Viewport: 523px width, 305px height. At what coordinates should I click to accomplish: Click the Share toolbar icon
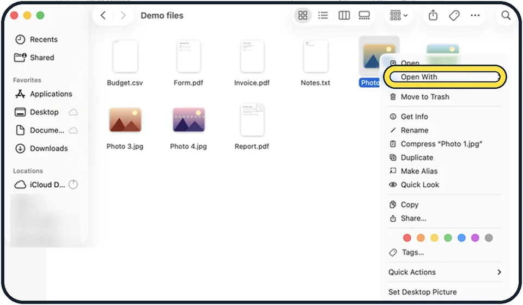pos(433,15)
